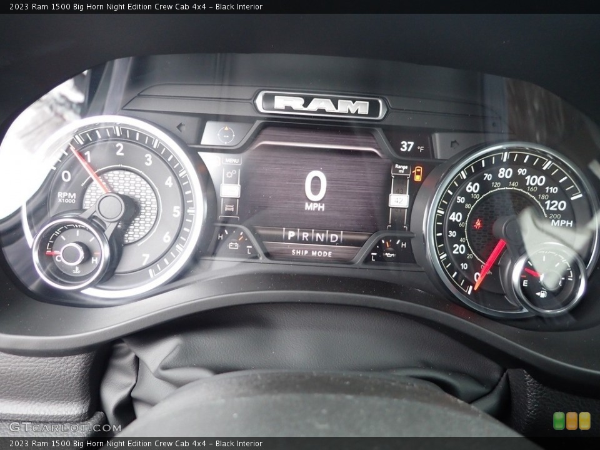The width and height of the screenshot is (600, 450).
Task: Tap the number 7 on the tachometer
Action: tap(146, 259)
